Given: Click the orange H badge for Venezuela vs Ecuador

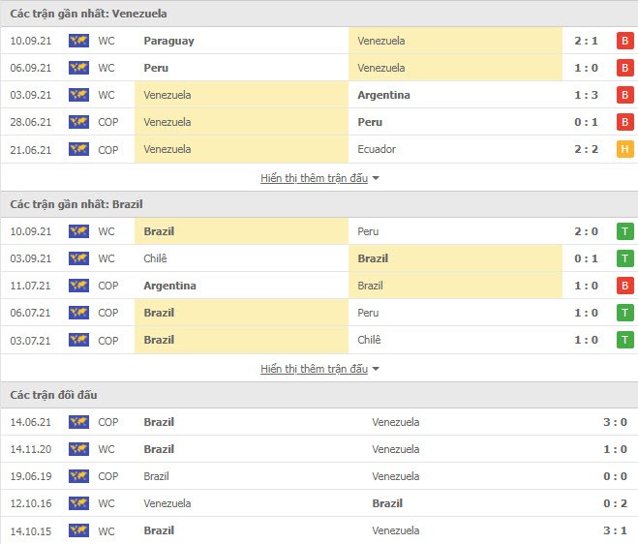Looking at the screenshot, I should coord(625,149).
